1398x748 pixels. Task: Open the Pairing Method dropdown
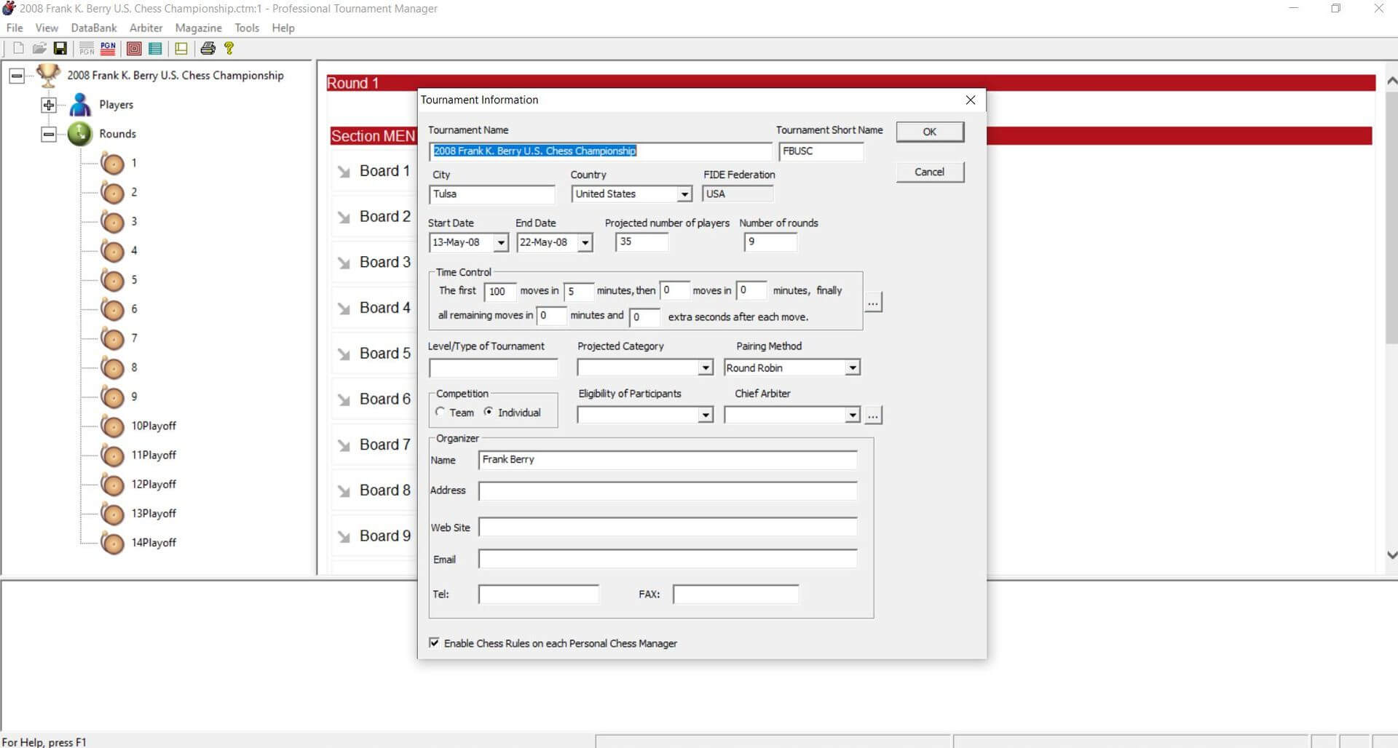pos(853,368)
